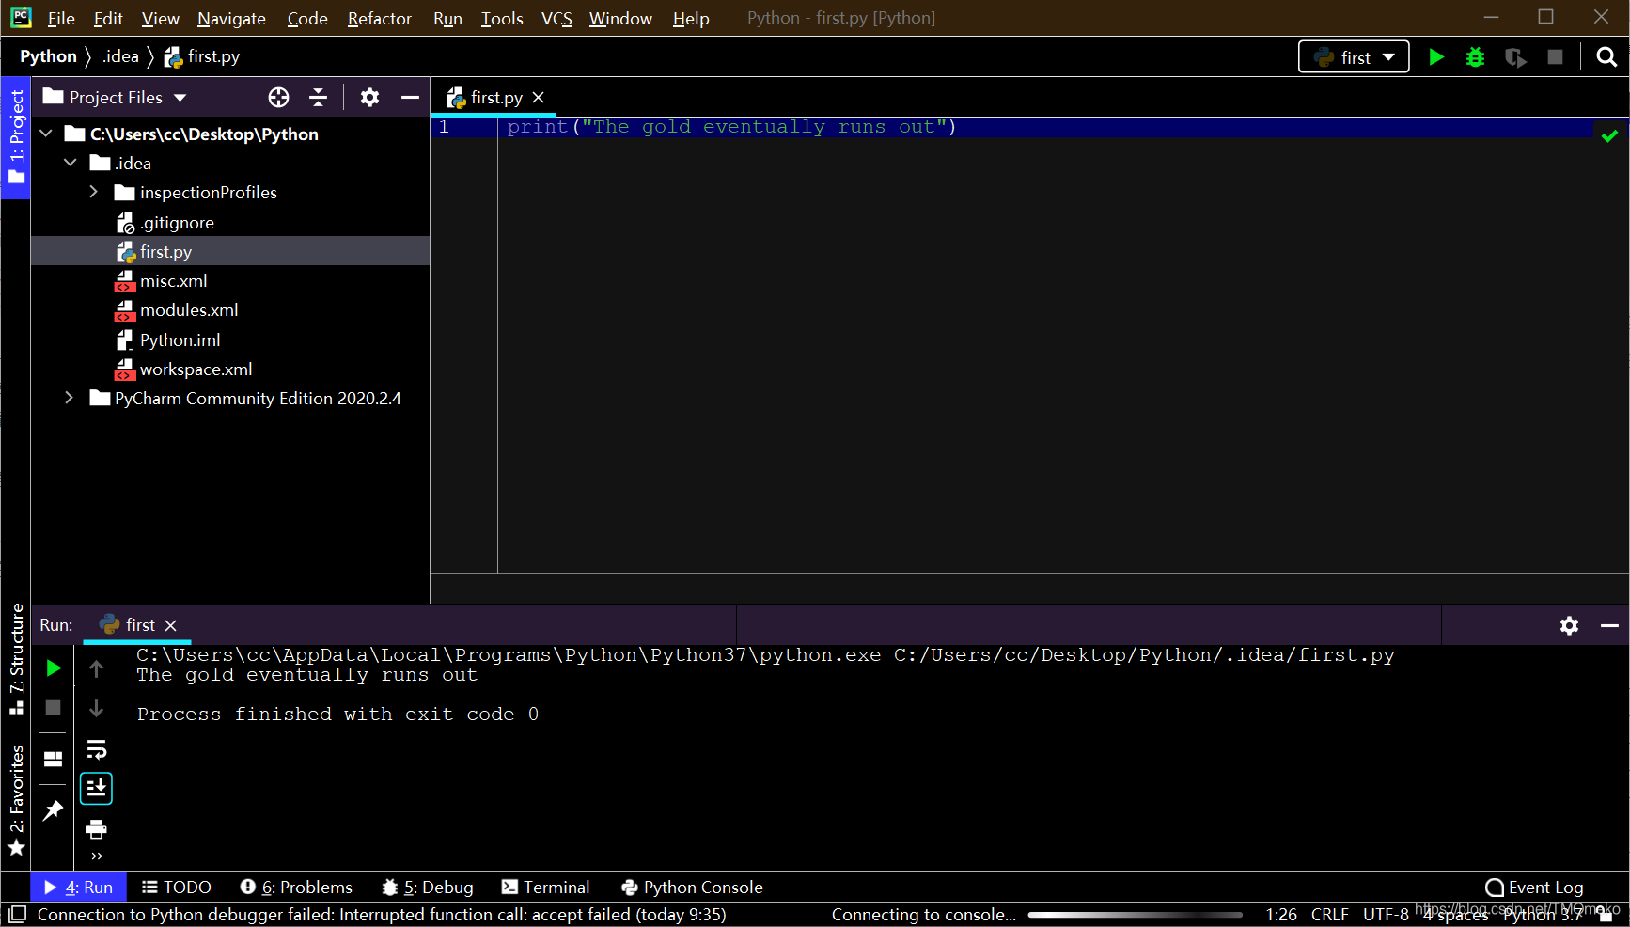Open the Tools menu
This screenshot has width=1630, height=927.
click(x=502, y=18)
